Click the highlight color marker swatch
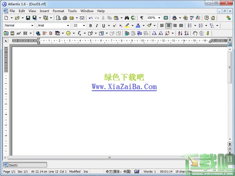The height and width of the screenshot is (176, 235). (x=127, y=25)
